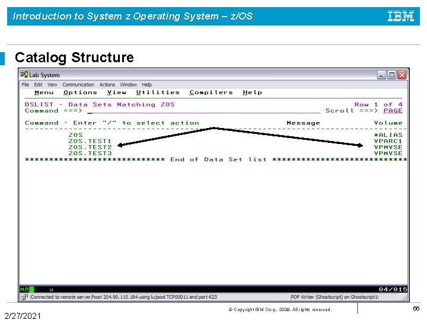This screenshot has width=427, height=320.
Task: Maximize the Lab System window
Action: click(x=391, y=75)
